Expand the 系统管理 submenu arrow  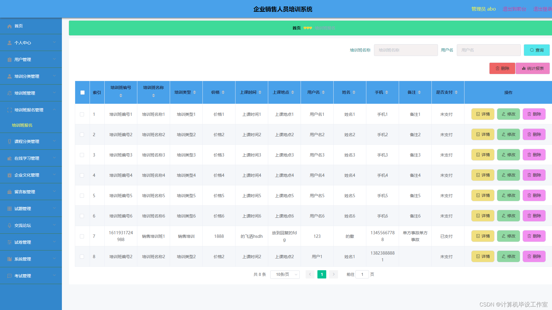55,259
